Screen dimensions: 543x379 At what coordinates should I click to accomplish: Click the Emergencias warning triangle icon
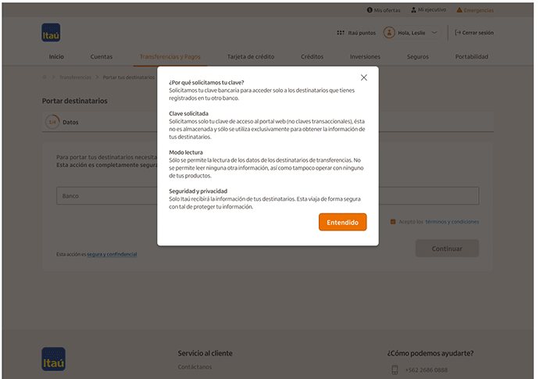[x=459, y=10]
